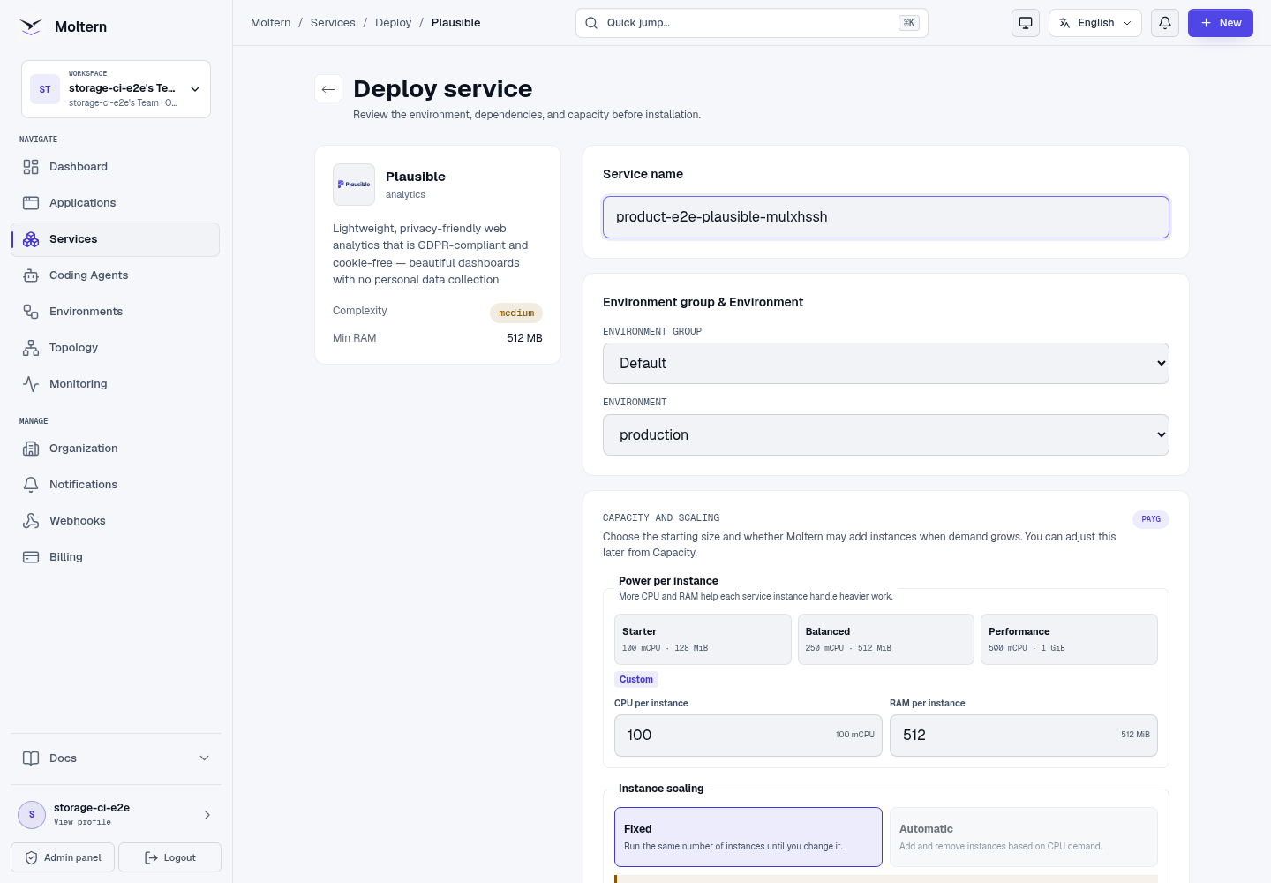This screenshot has height=883, width=1271.
Task: Click the RAM per instance field
Action: click(1024, 736)
